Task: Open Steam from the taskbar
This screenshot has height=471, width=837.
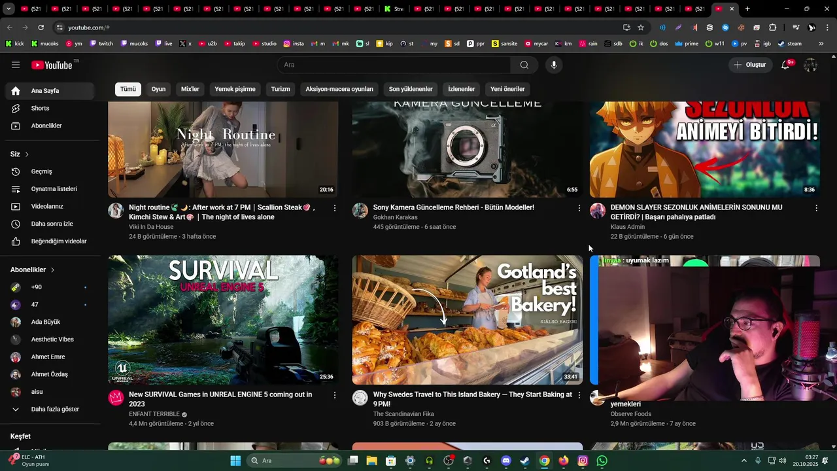Action: tap(524, 461)
